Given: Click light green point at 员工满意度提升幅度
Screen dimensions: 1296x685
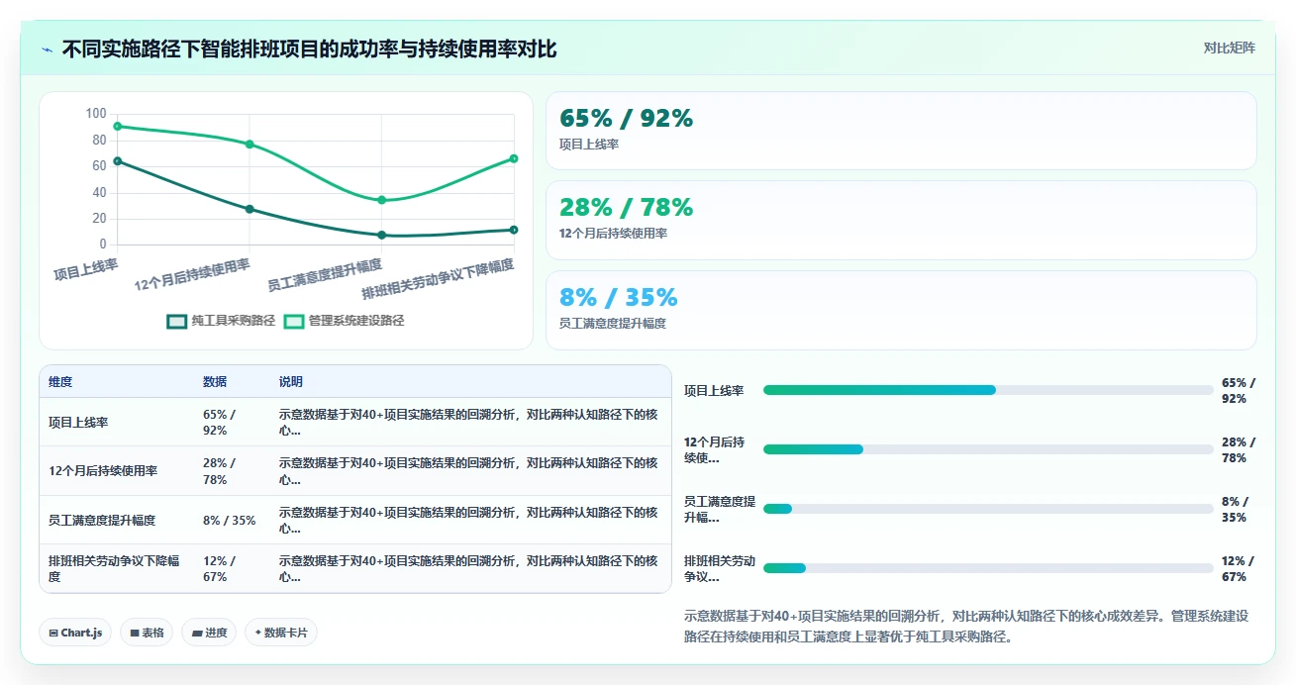Looking at the screenshot, I should 381,200.
